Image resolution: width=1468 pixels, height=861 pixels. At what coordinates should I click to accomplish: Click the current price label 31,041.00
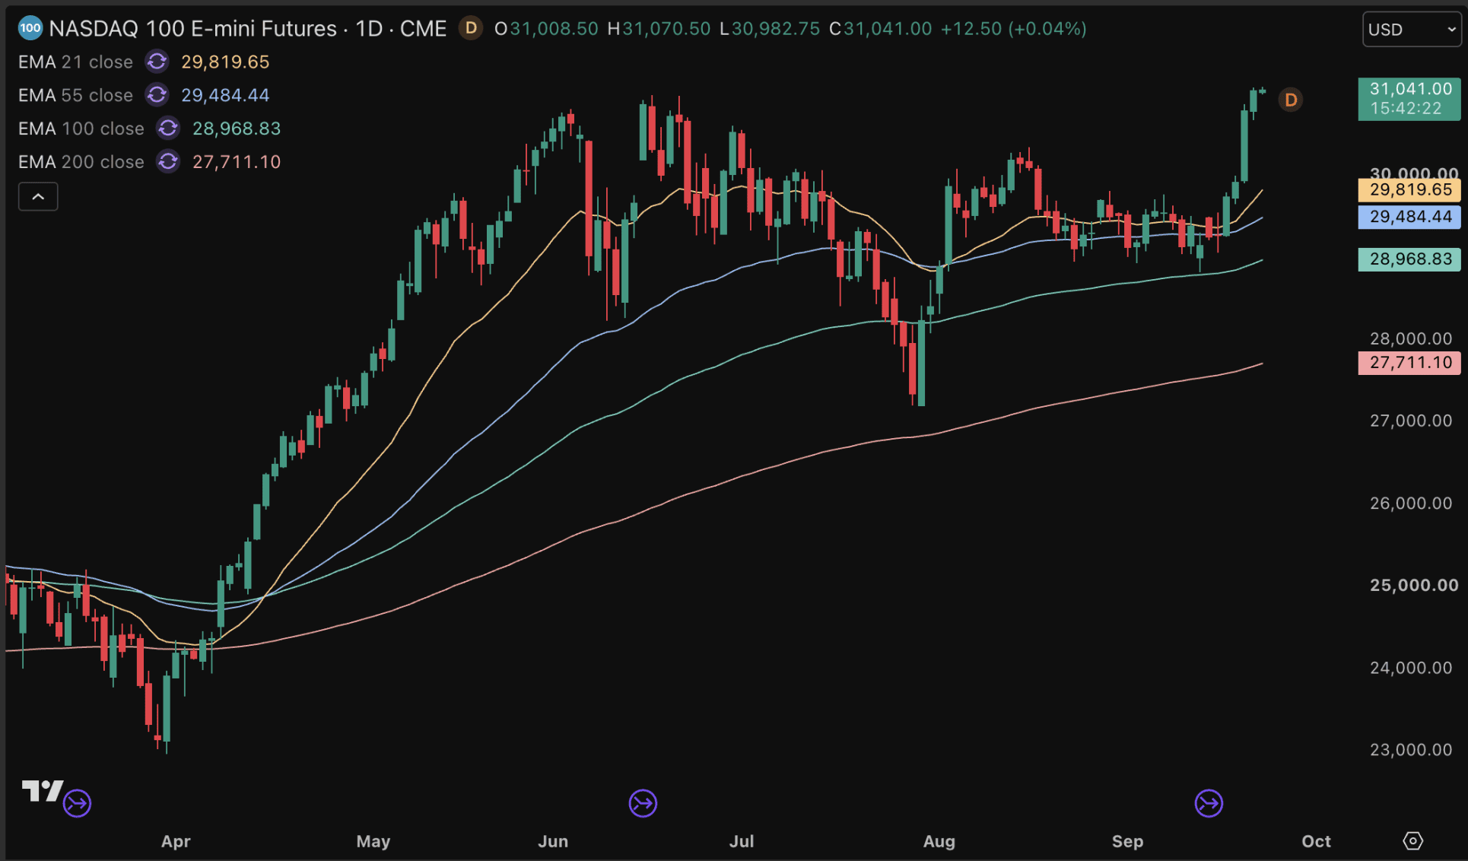pyautogui.click(x=1409, y=99)
